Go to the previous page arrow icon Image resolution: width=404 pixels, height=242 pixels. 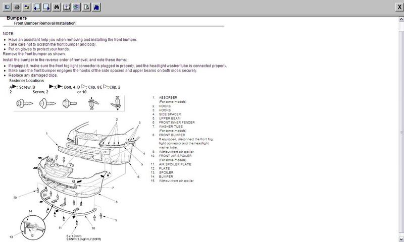pos(37,7)
